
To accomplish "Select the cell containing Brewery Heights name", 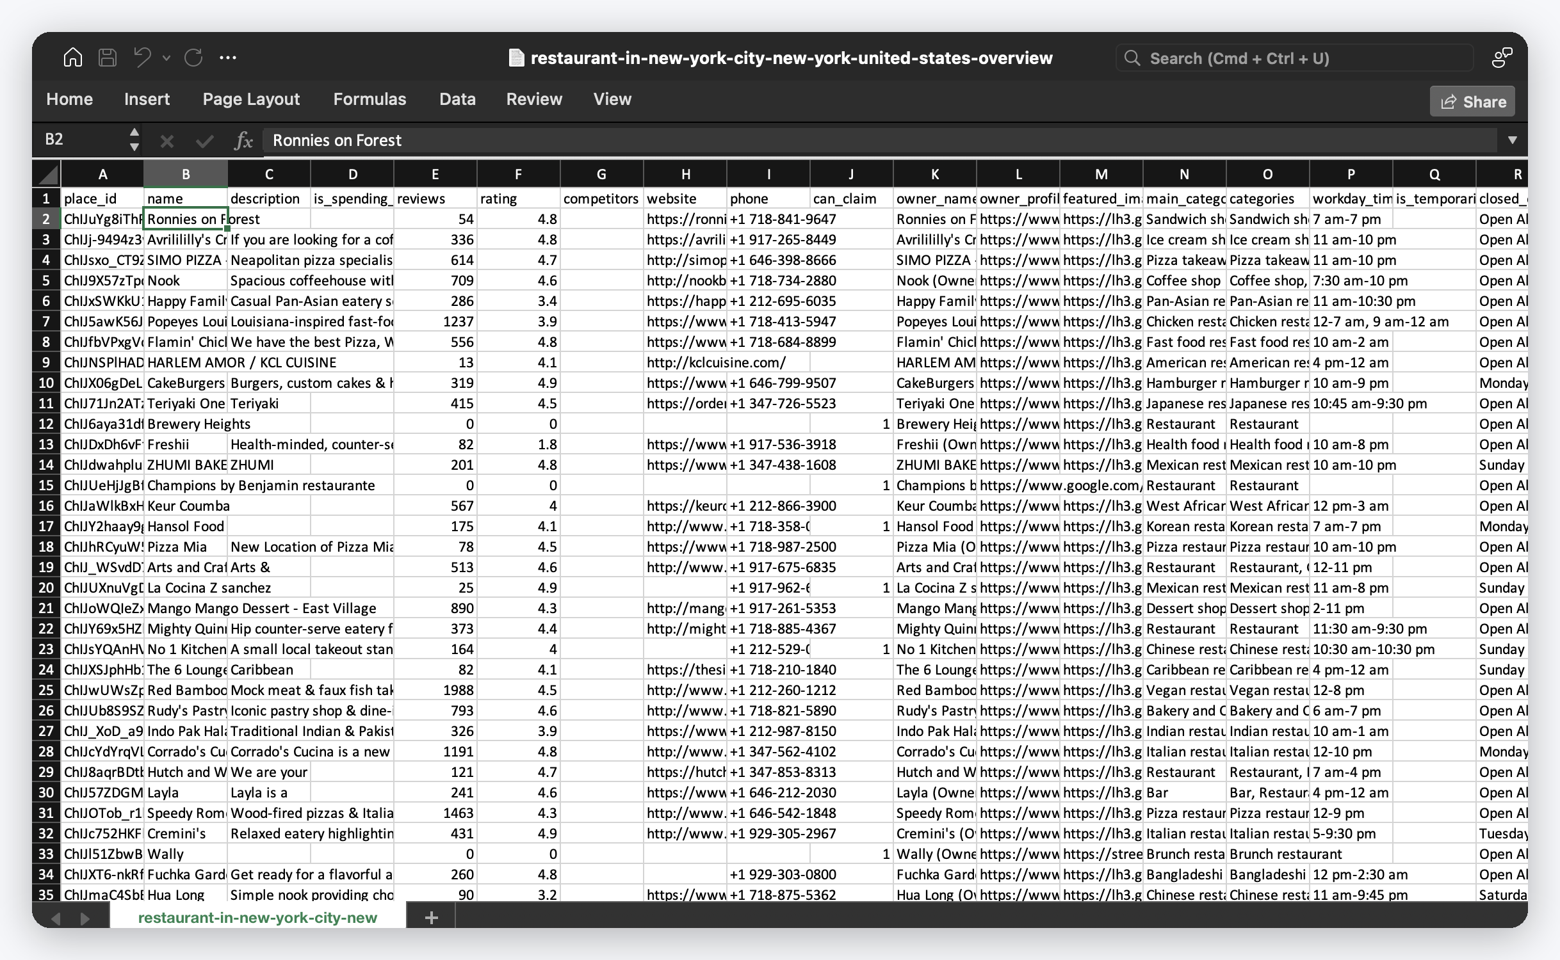I will point(186,424).
